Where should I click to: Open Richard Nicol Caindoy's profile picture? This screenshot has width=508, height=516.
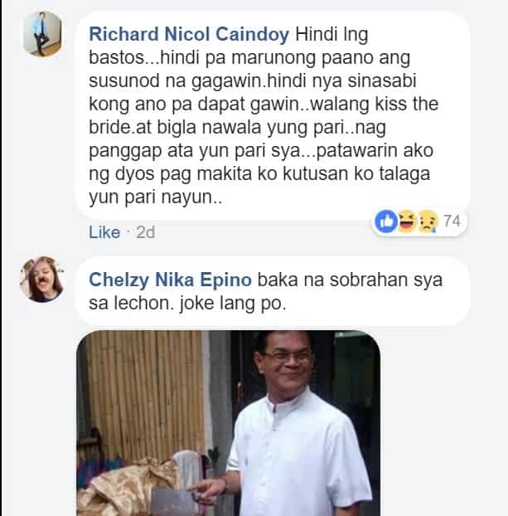click(x=43, y=34)
